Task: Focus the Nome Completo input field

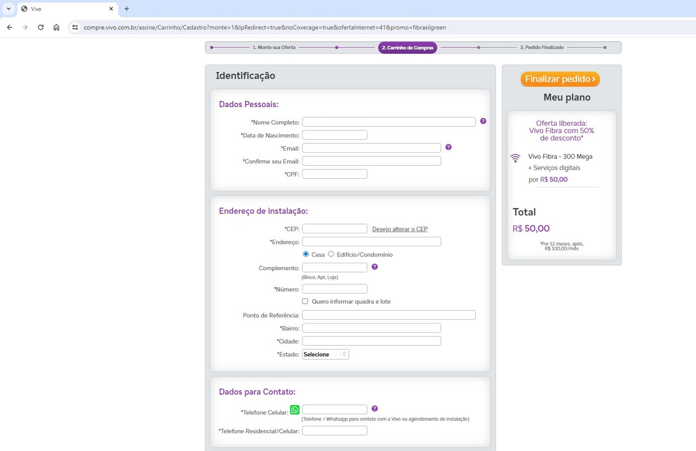Action: pyautogui.click(x=389, y=122)
